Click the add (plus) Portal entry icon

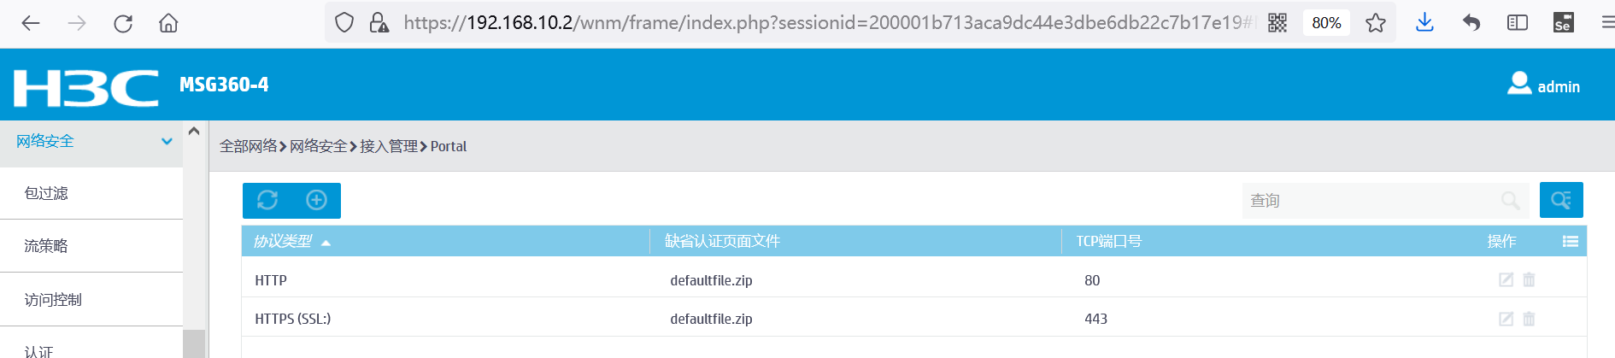[x=316, y=200]
